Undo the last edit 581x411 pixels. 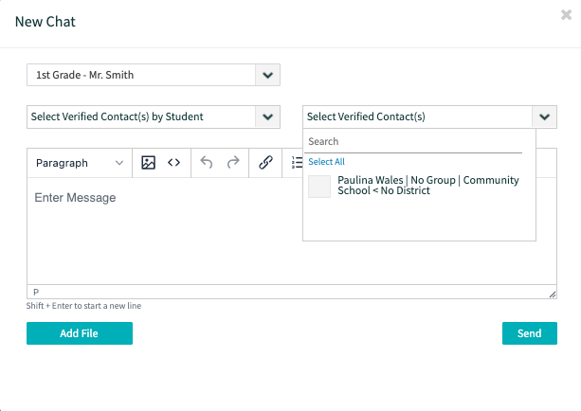pyautogui.click(x=207, y=163)
